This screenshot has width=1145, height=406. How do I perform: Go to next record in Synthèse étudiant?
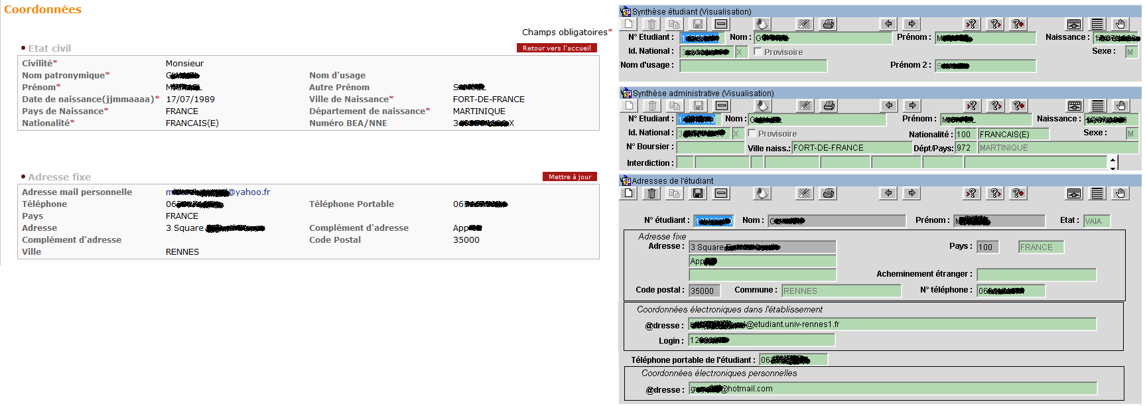[912, 24]
